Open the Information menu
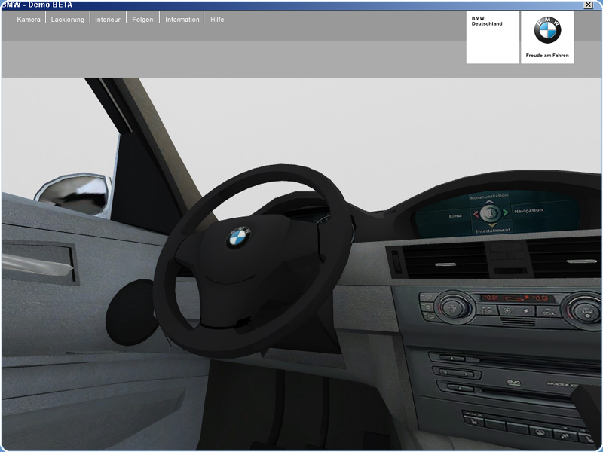Image resolution: width=603 pixels, height=452 pixels. coord(182,20)
